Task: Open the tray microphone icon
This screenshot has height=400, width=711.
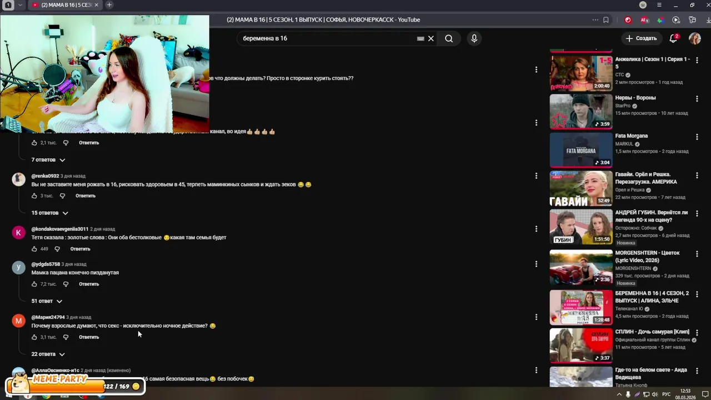Action: (x=628, y=394)
